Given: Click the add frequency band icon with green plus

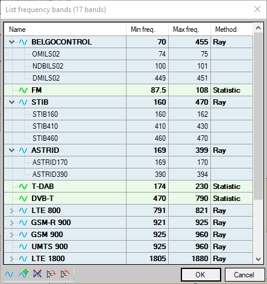Looking at the screenshot, I should [24, 274].
